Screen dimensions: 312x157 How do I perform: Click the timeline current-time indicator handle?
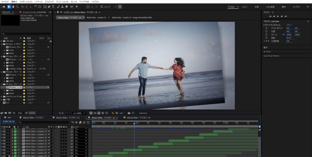tap(134, 123)
